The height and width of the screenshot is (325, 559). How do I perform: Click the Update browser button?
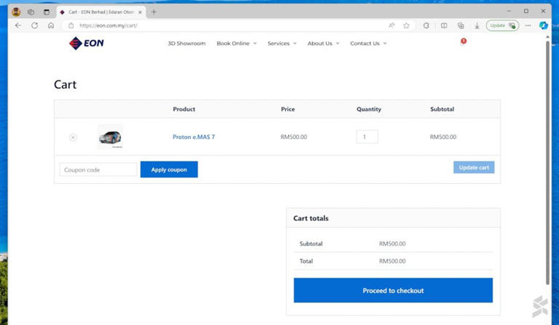(502, 25)
